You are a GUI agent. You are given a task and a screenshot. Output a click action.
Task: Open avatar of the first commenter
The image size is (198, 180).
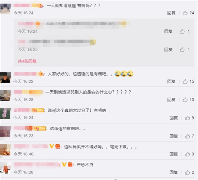[x=5, y=9]
